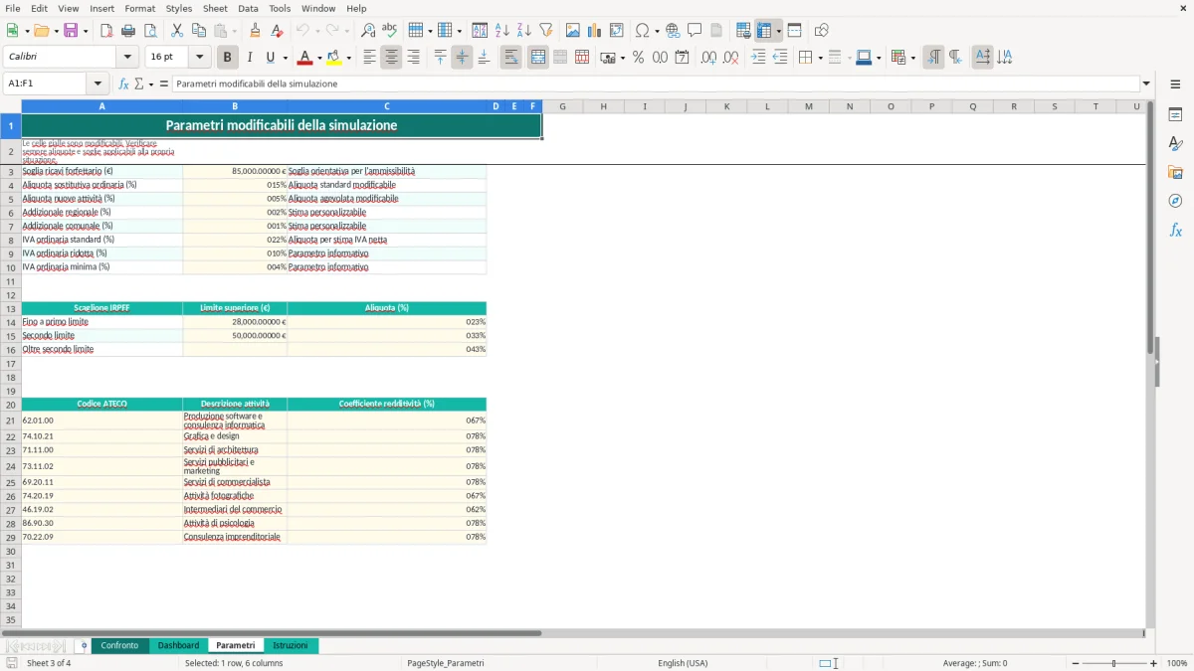
Task: Toggle Align Left
Action: coord(369,58)
